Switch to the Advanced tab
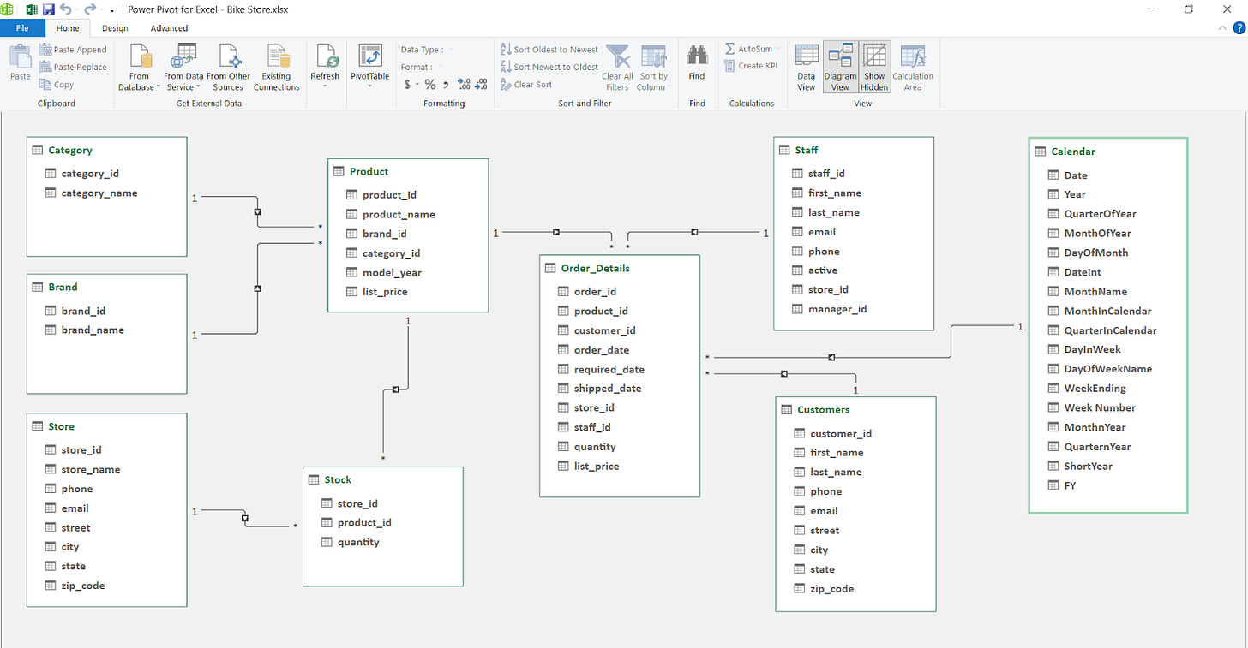 coord(169,28)
